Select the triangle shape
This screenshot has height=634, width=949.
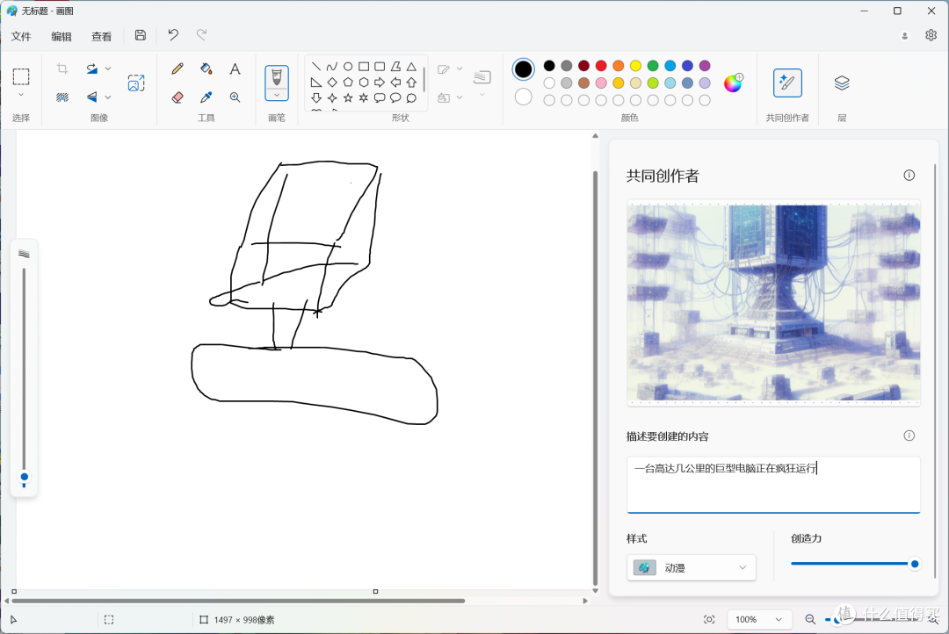click(411, 67)
